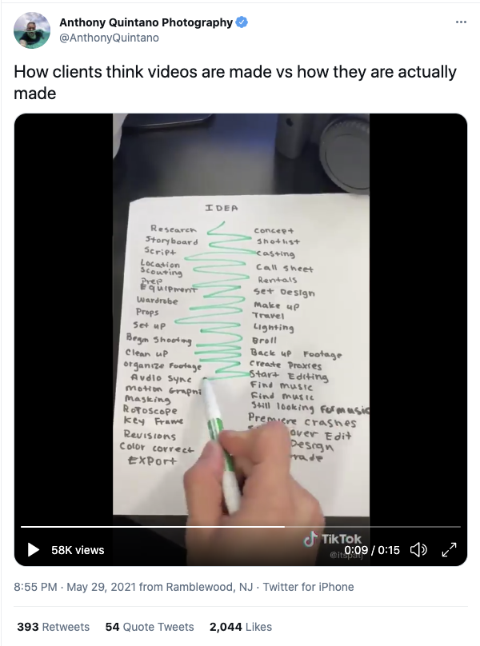Click the tweet text about clients

pos(235,82)
